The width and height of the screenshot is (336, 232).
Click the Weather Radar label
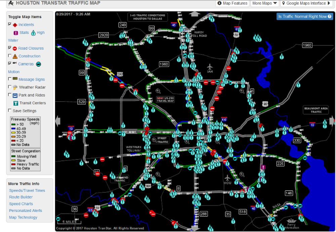(32, 87)
